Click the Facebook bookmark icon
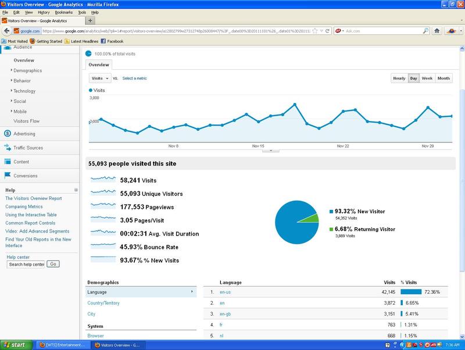 click(103, 41)
